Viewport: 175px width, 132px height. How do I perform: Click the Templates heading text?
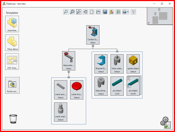pyautogui.click(x=12, y=13)
